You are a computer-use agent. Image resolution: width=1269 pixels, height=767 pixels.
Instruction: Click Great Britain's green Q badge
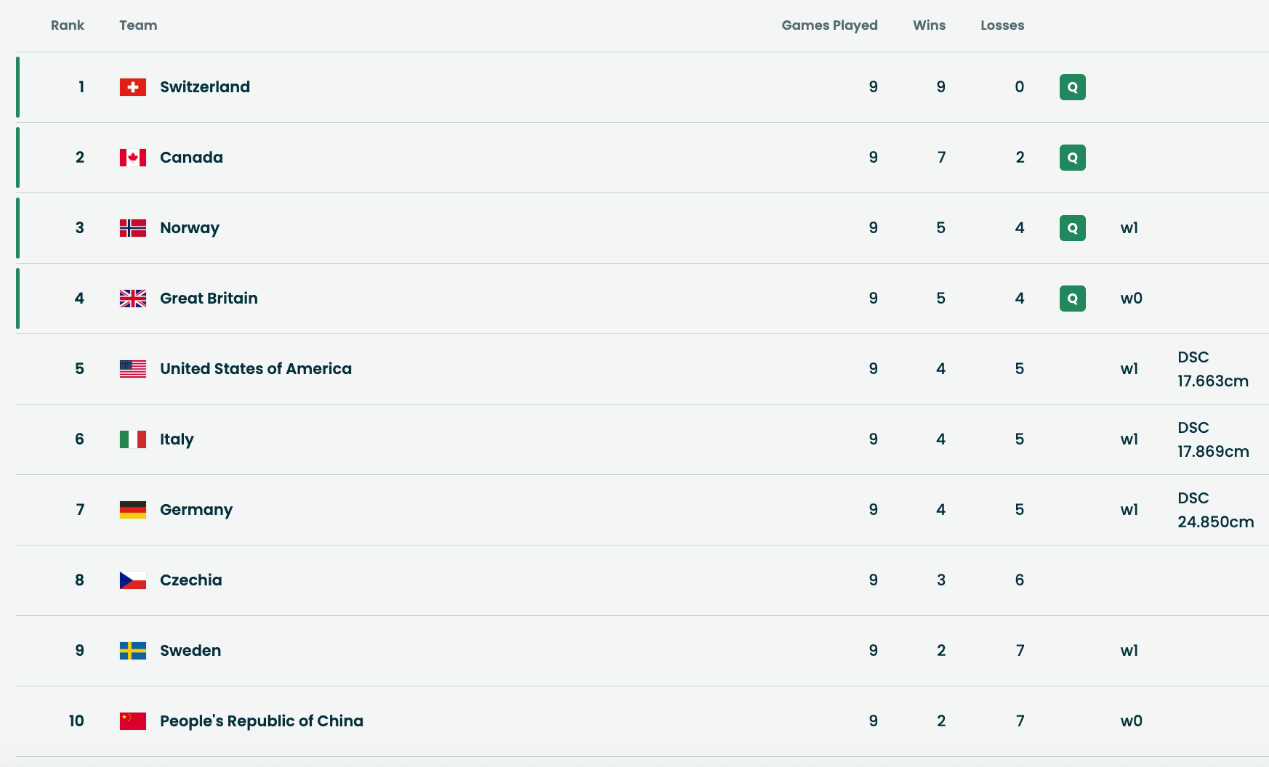[1072, 299]
